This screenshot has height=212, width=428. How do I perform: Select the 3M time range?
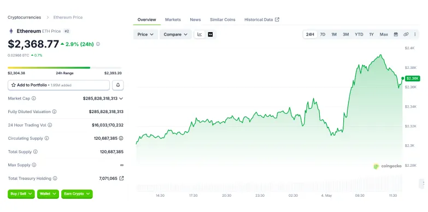[346, 34]
